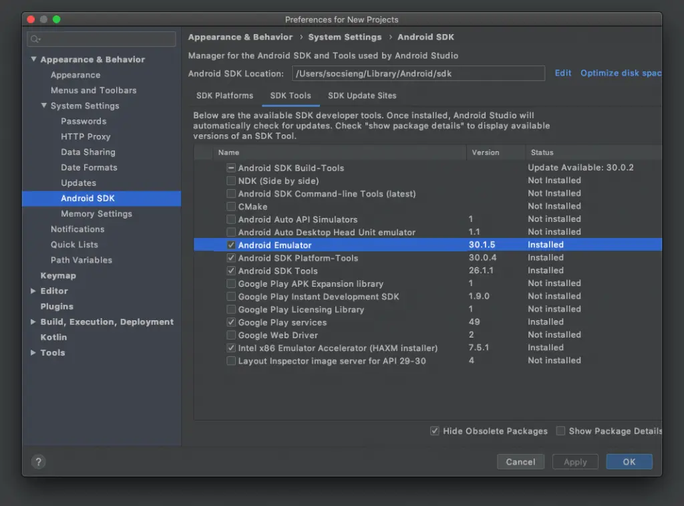The height and width of the screenshot is (506, 684).
Task: Select HTTP Proxy in the sidebar
Action: [x=85, y=136]
